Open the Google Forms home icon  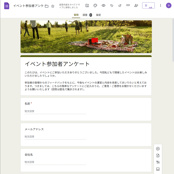point(7,6)
